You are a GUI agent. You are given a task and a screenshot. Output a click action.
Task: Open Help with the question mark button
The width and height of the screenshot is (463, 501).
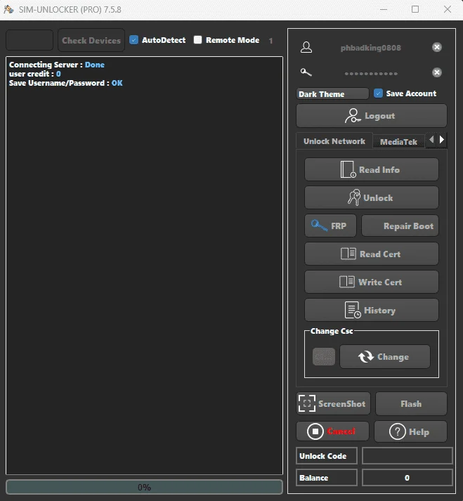[410, 431]
